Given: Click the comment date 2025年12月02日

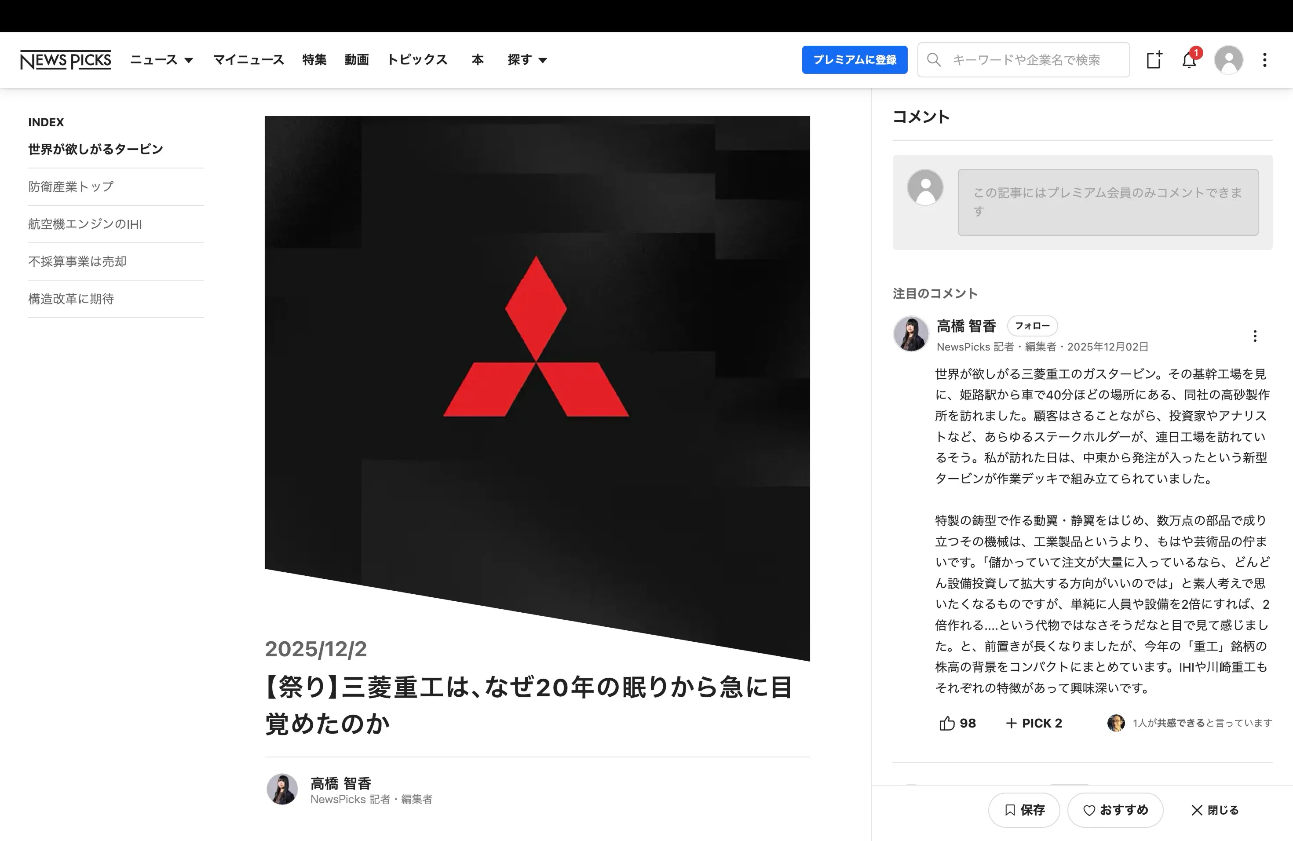Looking at the screenshot, I should [1108, 347].
